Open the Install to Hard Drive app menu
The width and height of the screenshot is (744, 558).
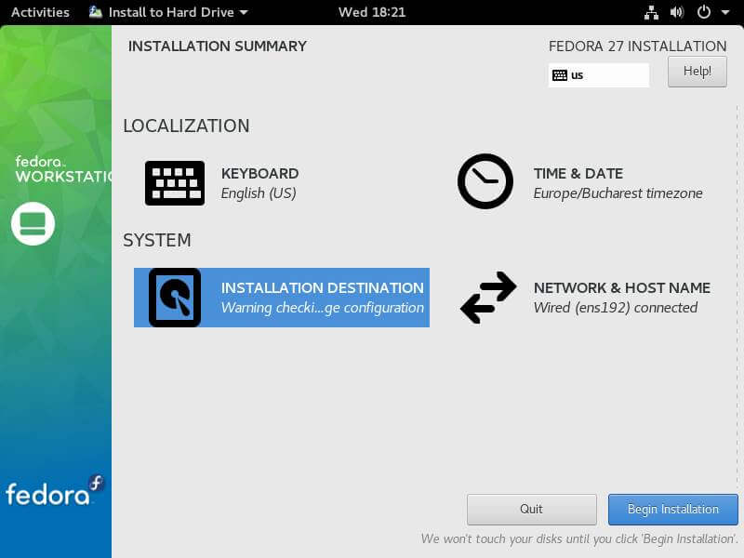coord(168,12)
